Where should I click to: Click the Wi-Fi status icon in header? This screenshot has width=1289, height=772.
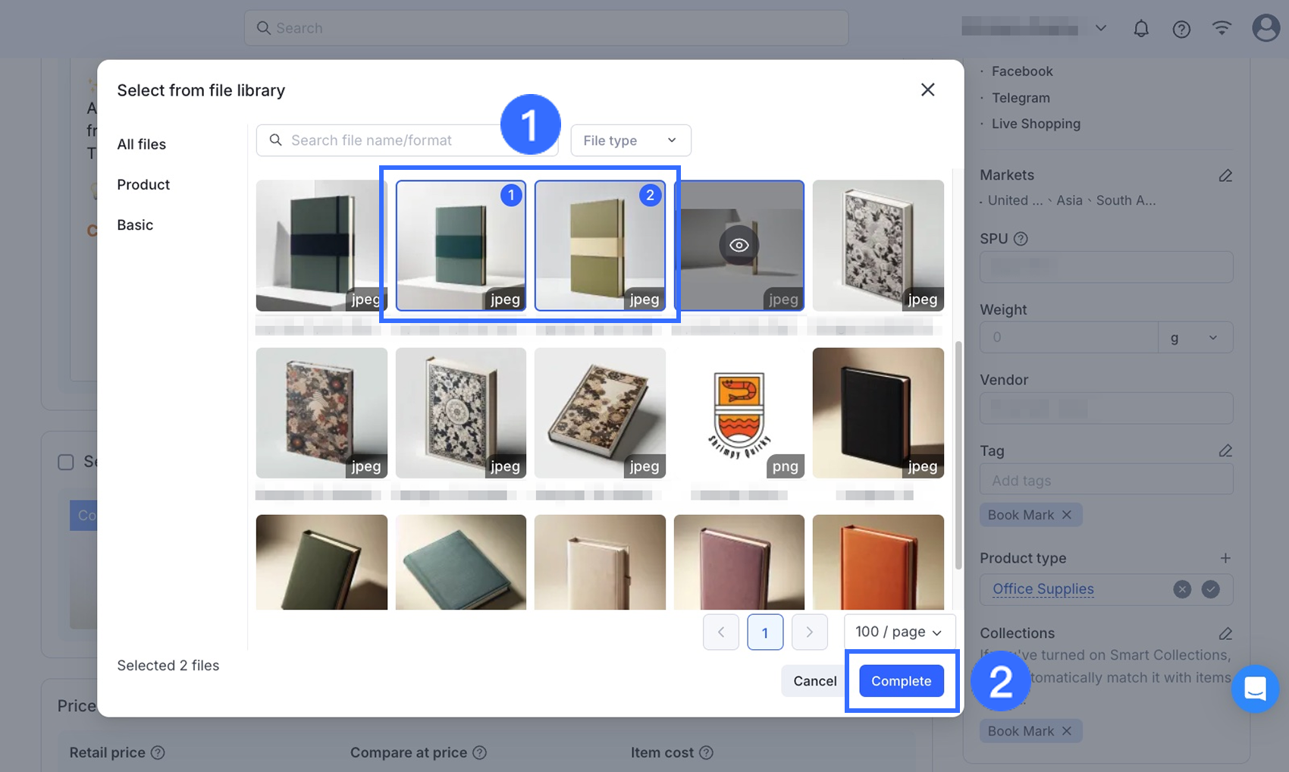(1221, 28)
